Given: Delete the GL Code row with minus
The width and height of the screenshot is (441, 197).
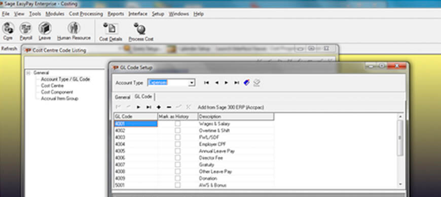Looking at the screenshot, I should click(169, 107).
